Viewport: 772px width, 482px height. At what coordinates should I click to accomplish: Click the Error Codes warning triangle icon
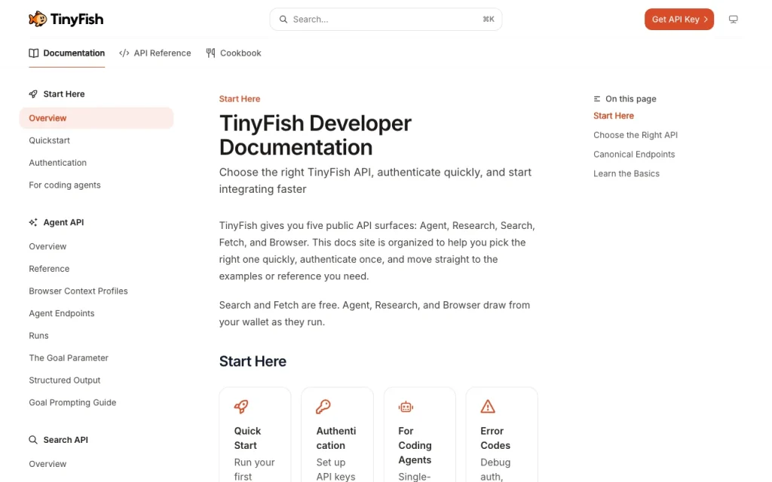pos(488,407)
